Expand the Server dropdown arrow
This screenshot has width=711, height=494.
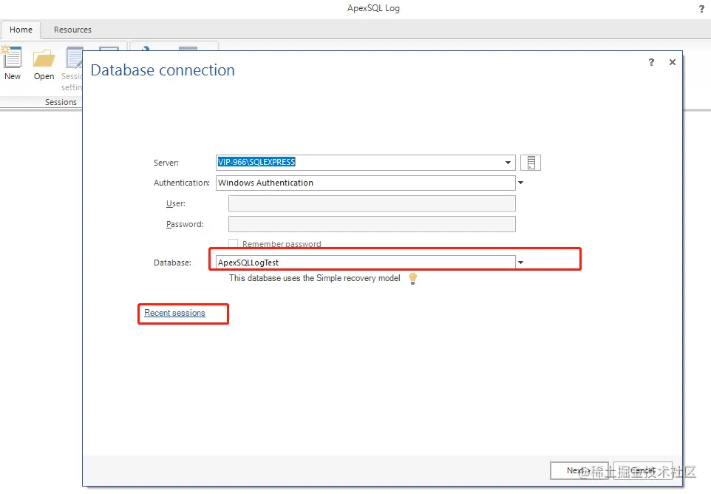508,163
